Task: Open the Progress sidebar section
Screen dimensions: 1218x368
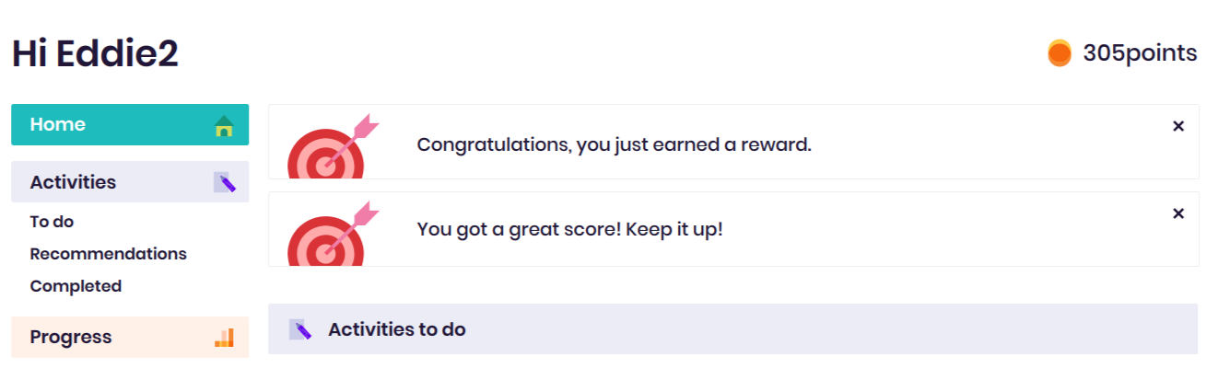Action: pyautogui.click(x=71, y=337)
